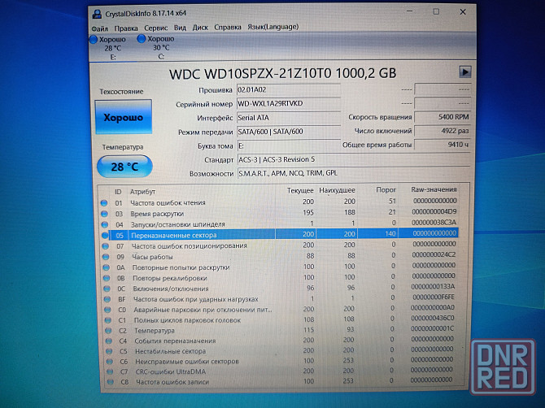Click the Интерфейс field Serial ATA
Image resolution: width=545 pixels, height=408 pixels.
pos(288,118)
